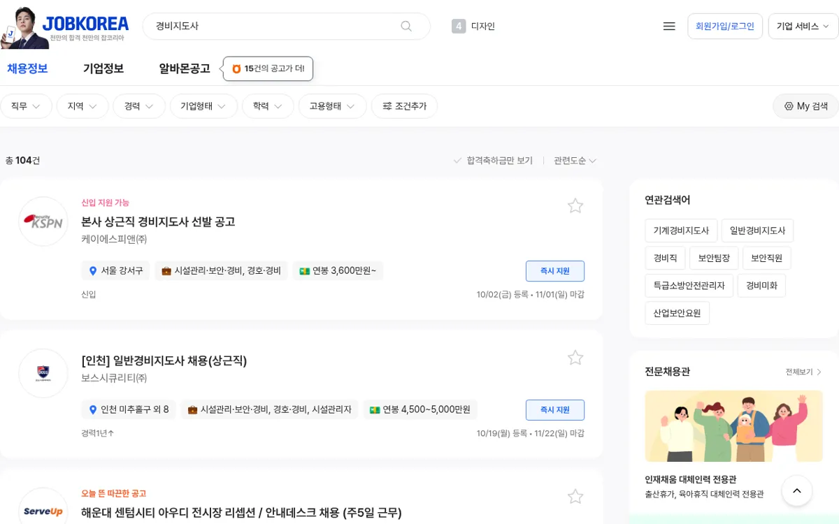The height and width of the screenshot is (524, 839).
Task: Select related keyword 특급소방안전관리자
Action: click(x=689, y=286)
